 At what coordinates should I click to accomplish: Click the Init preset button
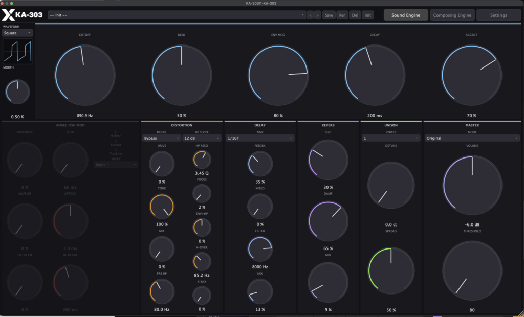coord(367,15)
